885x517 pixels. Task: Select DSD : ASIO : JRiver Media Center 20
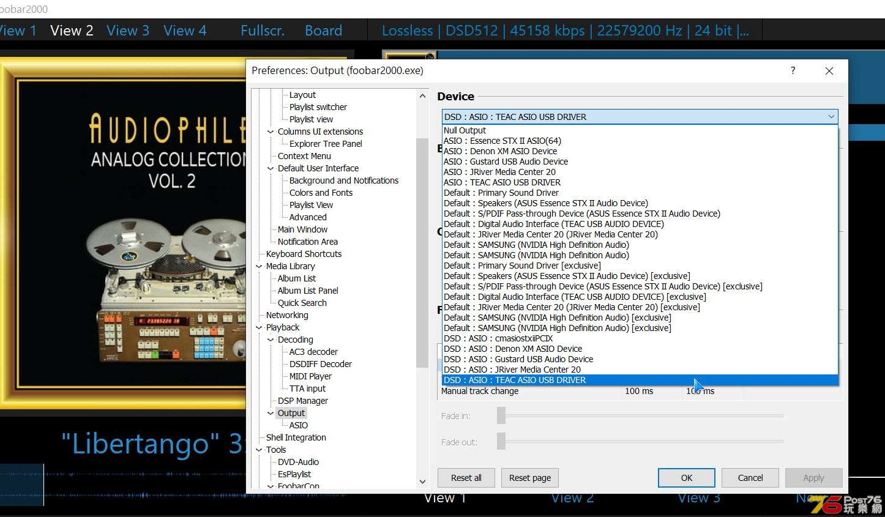point(640,370)
